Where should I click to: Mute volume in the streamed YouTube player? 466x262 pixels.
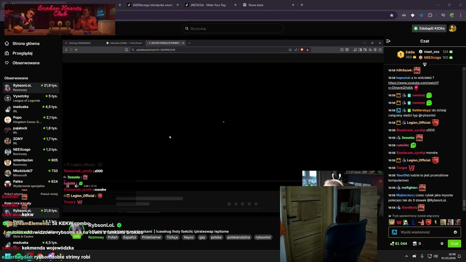click(76, 186)
